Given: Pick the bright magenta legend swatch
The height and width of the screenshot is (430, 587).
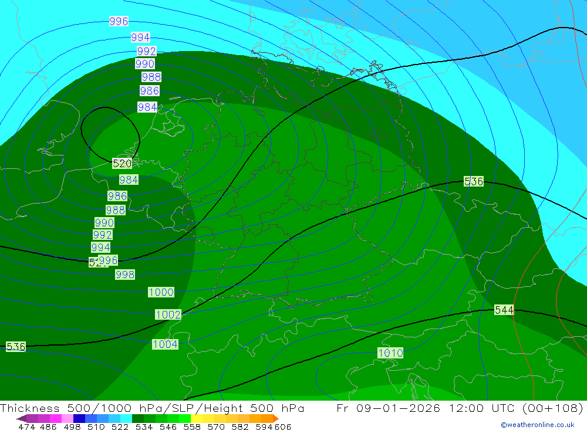Looking at the screenshot, I should (56, 418).
